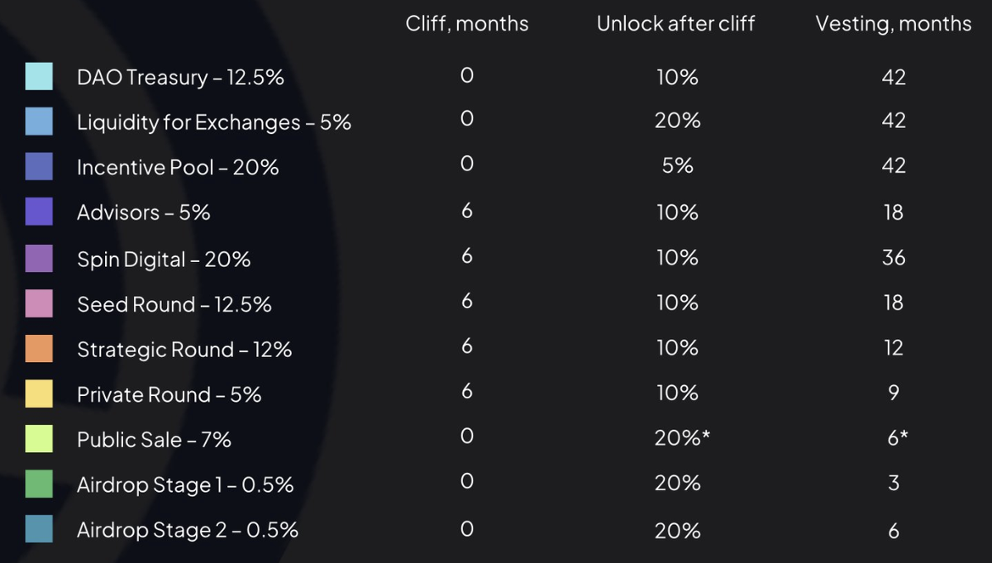The width and height of the screenshot is (992, 563).
Task: Select the Airdrop Stage 2 swatch
Action: tap(39, 529)
